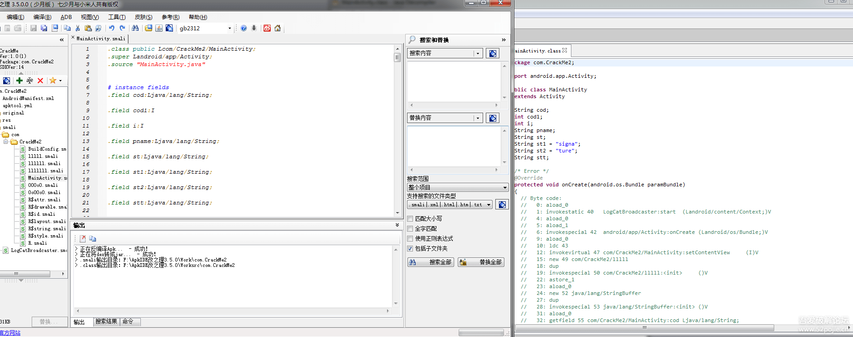The width and height of the screenshot is (853, 337).
Task: Click the bug debug icon
Action: (254, 28)
